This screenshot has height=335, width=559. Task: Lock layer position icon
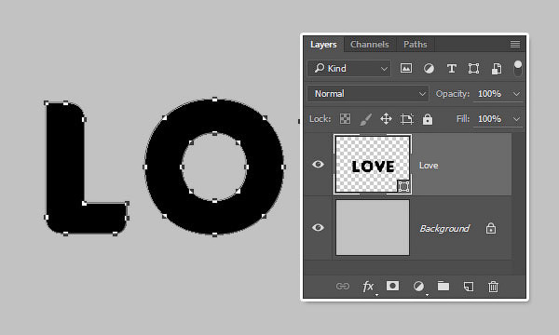[386, 118]
